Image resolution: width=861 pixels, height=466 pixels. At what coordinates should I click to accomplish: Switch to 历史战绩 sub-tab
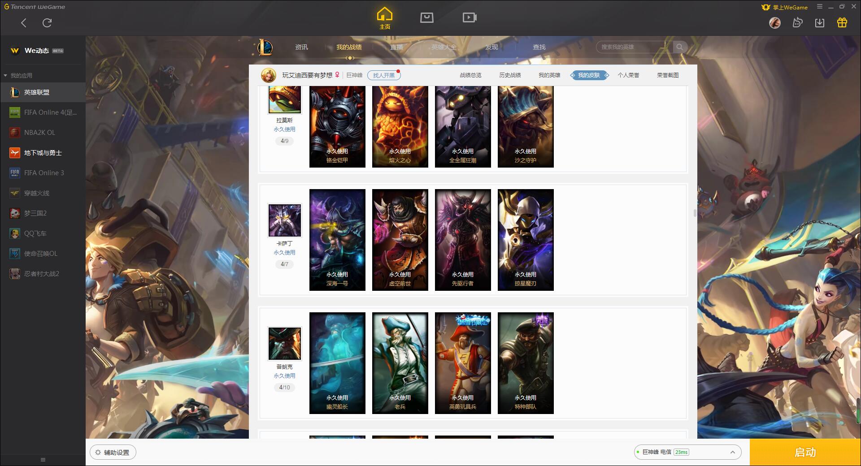point(510,75)
